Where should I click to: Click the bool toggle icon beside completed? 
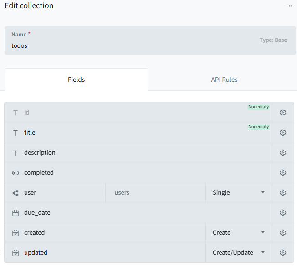pos(15,173)
